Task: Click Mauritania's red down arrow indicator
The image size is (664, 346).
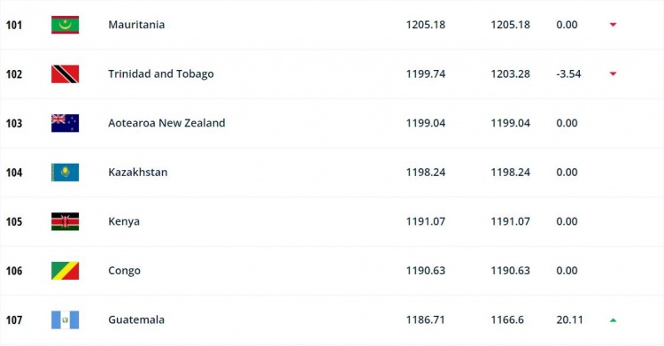Action: pyautogui.click(x=613, y=25)
